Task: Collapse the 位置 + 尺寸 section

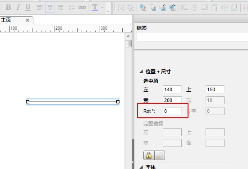Action: coord(141,72)
